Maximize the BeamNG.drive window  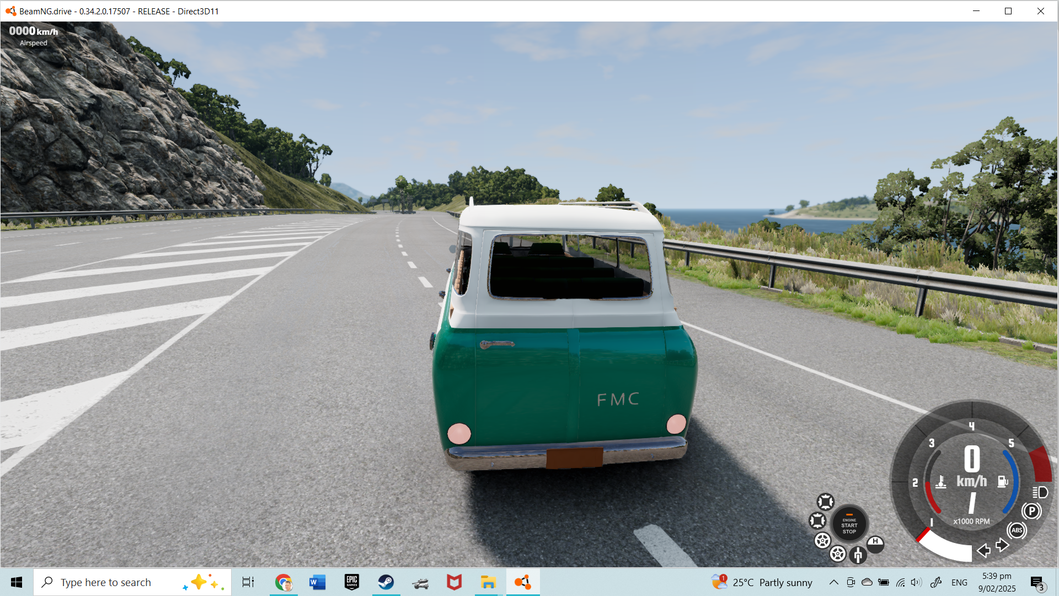pos(1008,11)
